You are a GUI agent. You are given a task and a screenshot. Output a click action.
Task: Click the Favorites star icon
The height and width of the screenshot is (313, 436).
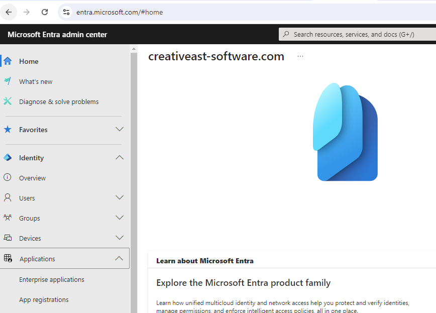(x=8, y=130)
